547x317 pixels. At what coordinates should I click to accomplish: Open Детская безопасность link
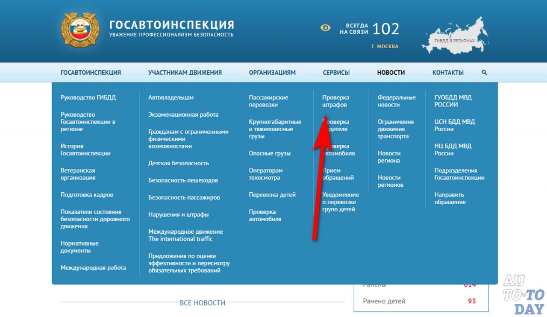click(x=179, y=163)
